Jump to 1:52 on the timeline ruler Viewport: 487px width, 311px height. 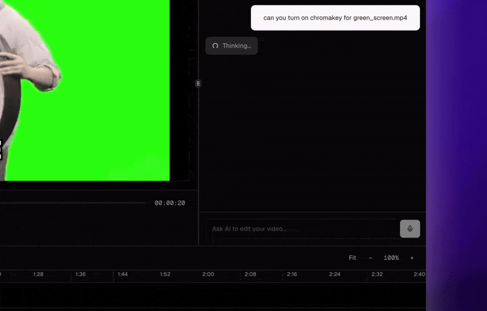pyautogui.click(x=165, y=274)
